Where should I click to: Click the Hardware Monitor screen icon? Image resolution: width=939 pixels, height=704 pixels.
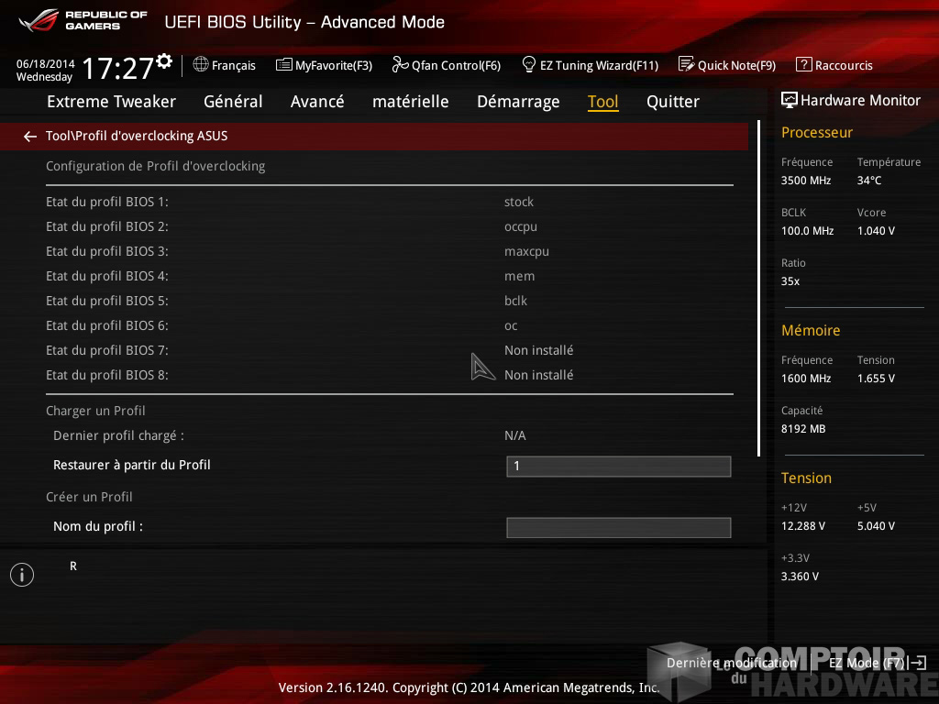[x=790, y=100]
